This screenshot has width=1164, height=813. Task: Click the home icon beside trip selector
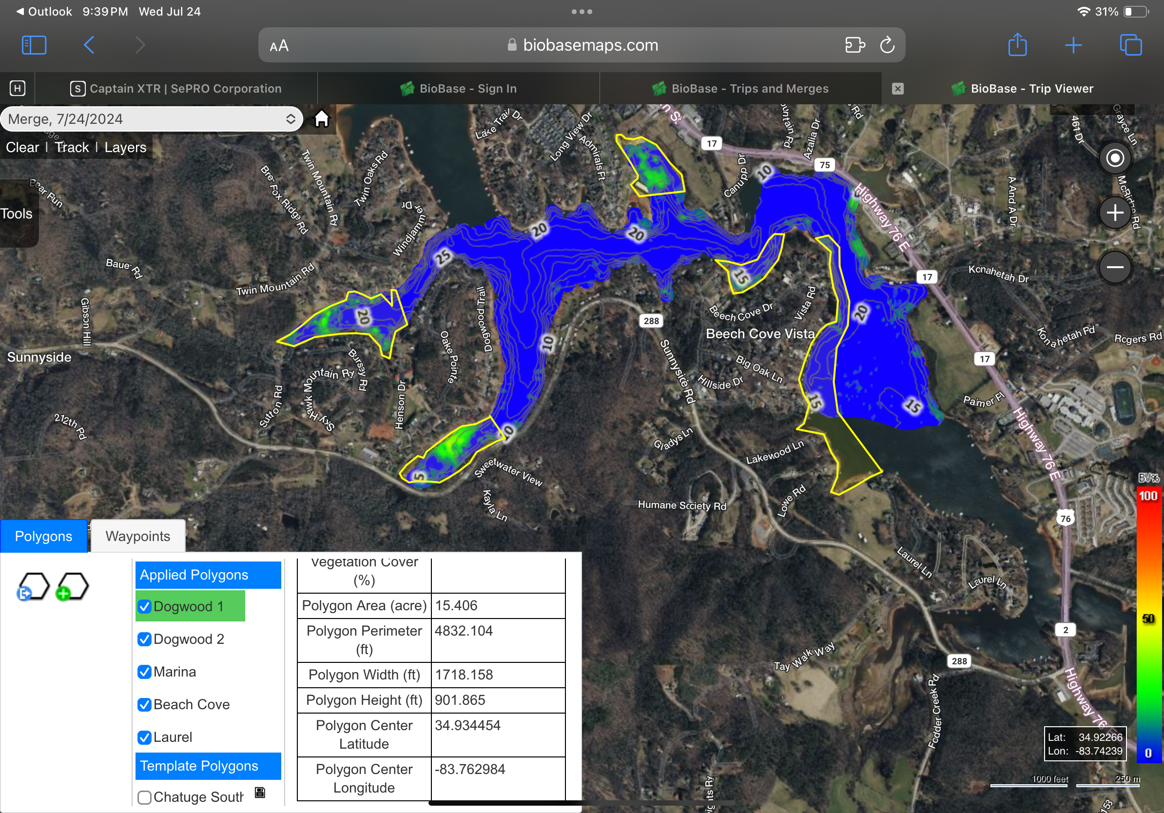[x=321, y=119]
